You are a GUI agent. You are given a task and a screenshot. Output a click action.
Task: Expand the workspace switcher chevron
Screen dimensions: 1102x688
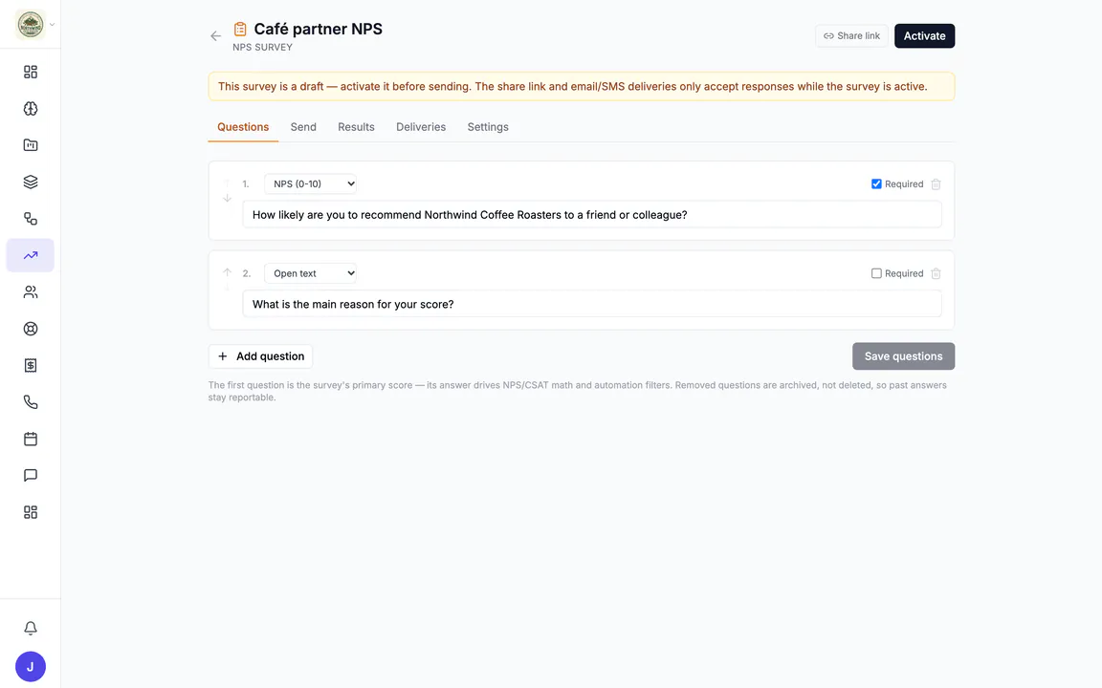click(52, 25)
